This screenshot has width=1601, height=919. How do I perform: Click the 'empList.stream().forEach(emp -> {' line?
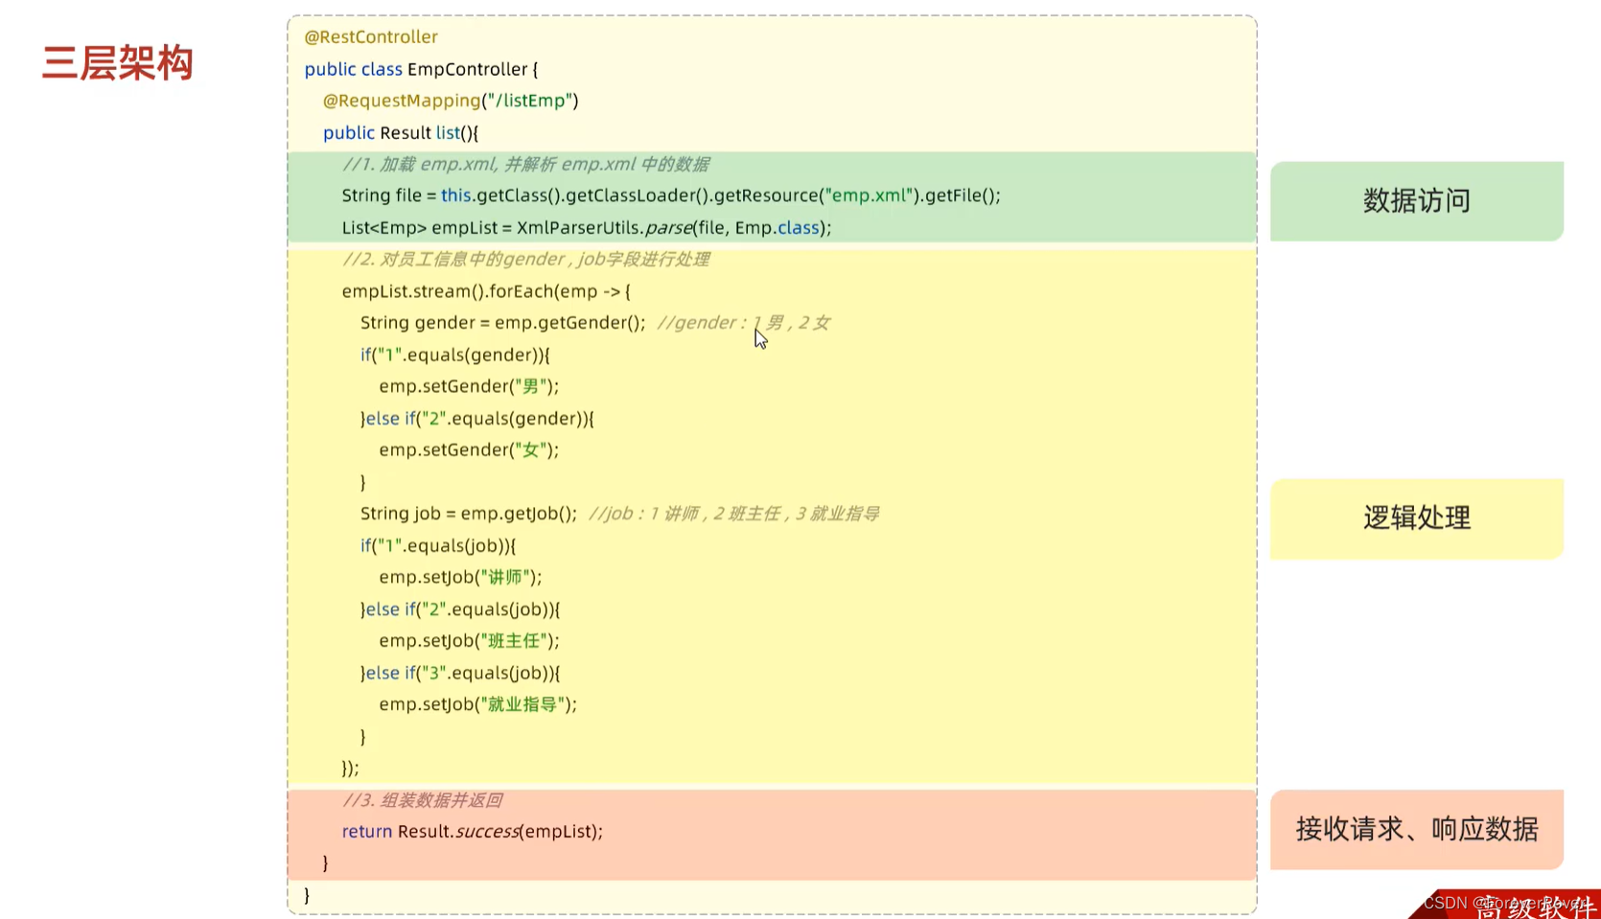click(x=486, y=291)
